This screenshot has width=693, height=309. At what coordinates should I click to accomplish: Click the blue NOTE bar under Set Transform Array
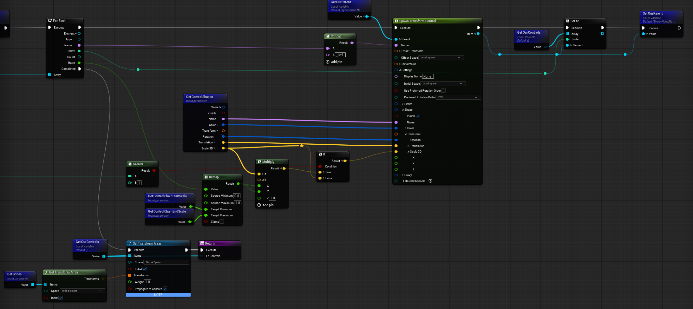tap(158, 295)
